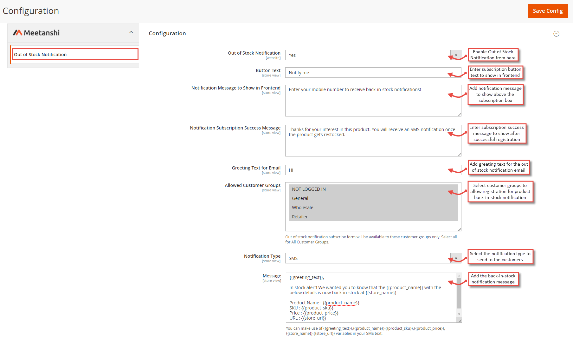The image size is (573, 338).
Task: Open the Notification Type SMS dropdown
Action: coord(373,258)
